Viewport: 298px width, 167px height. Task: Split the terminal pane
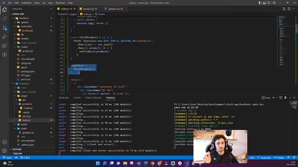(x=281, y=98)
